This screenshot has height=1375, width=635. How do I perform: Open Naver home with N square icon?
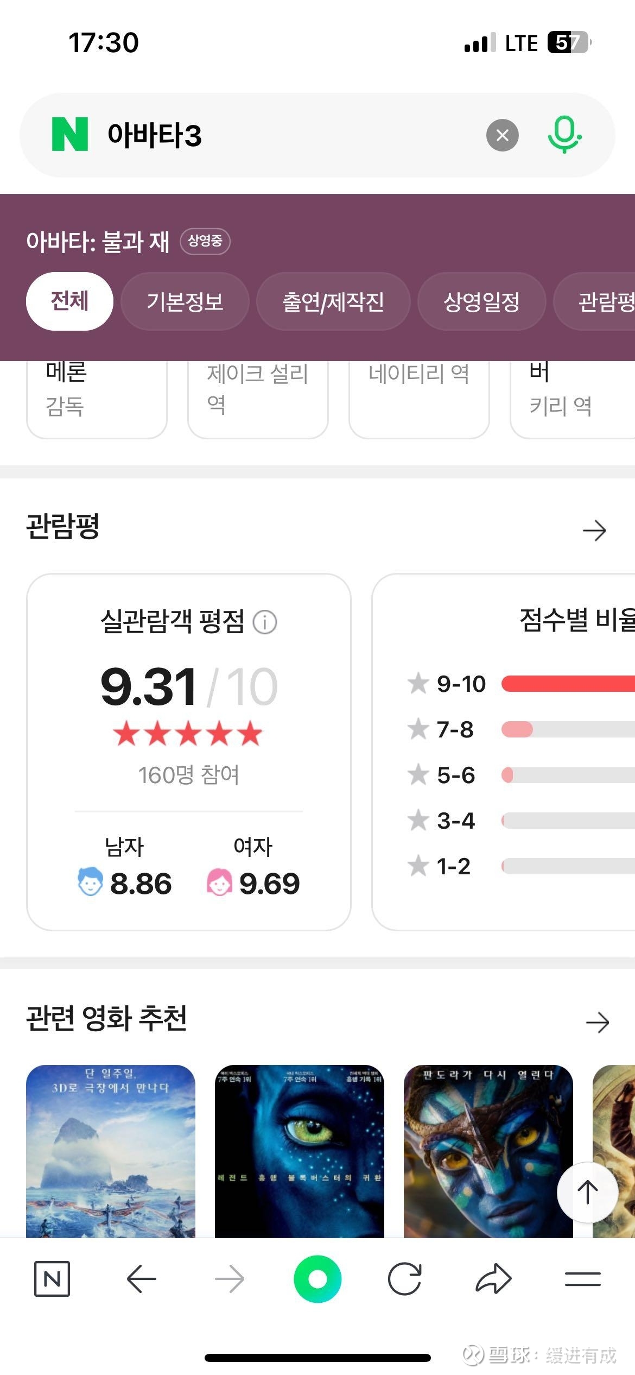pos(52,1279)
